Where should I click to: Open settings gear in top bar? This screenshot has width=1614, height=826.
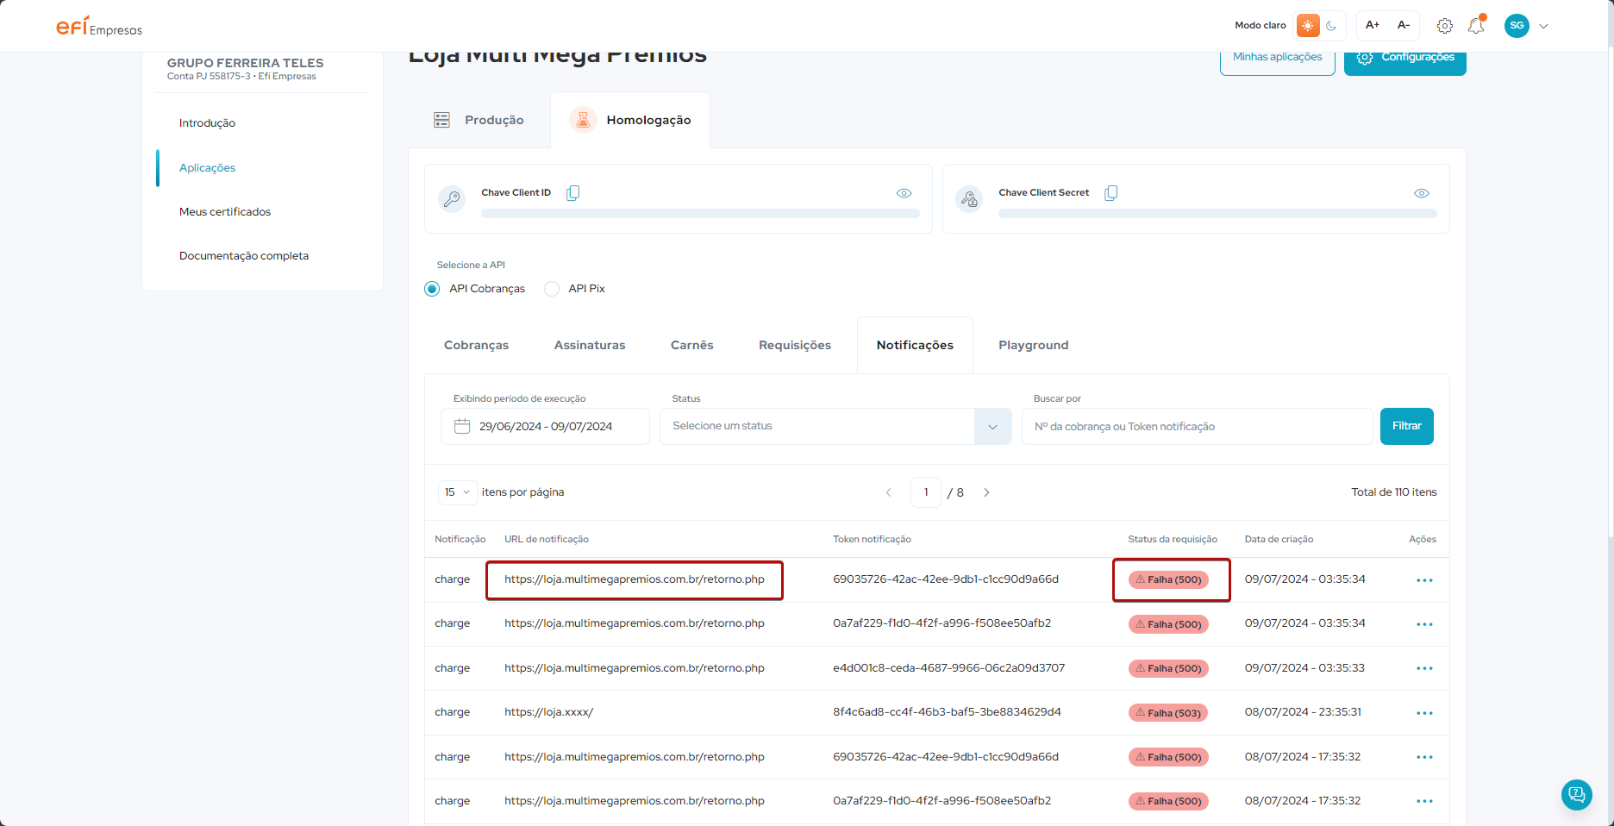pos(1445,26)
